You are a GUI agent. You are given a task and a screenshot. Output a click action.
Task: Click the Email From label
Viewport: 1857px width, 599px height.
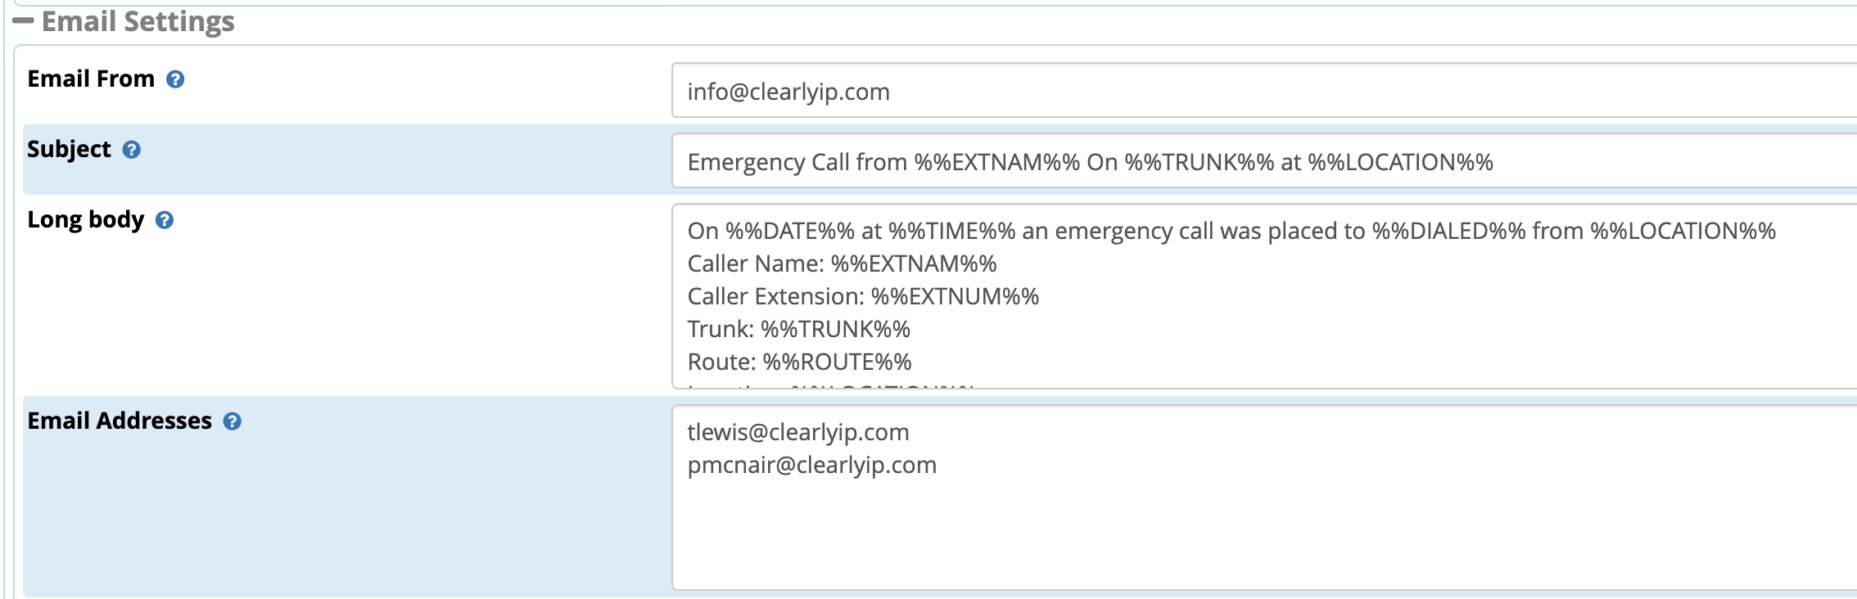(91, 79)
